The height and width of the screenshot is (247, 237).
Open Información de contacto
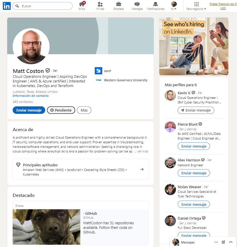point(31,96)
